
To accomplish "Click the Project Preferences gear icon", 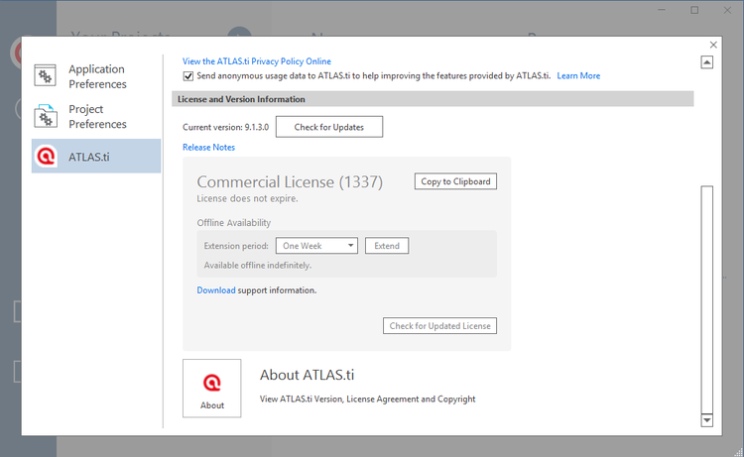I will (x=46, y=117).
